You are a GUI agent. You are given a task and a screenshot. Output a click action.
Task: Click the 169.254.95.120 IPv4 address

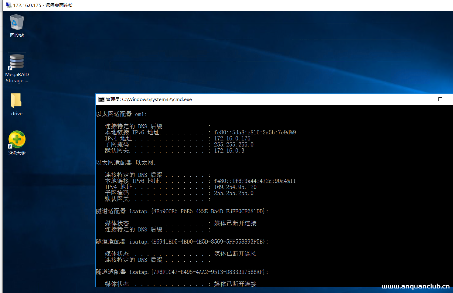[x=235, y=187]
